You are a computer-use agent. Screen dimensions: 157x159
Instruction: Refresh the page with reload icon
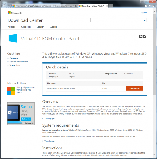click(76, 6)
